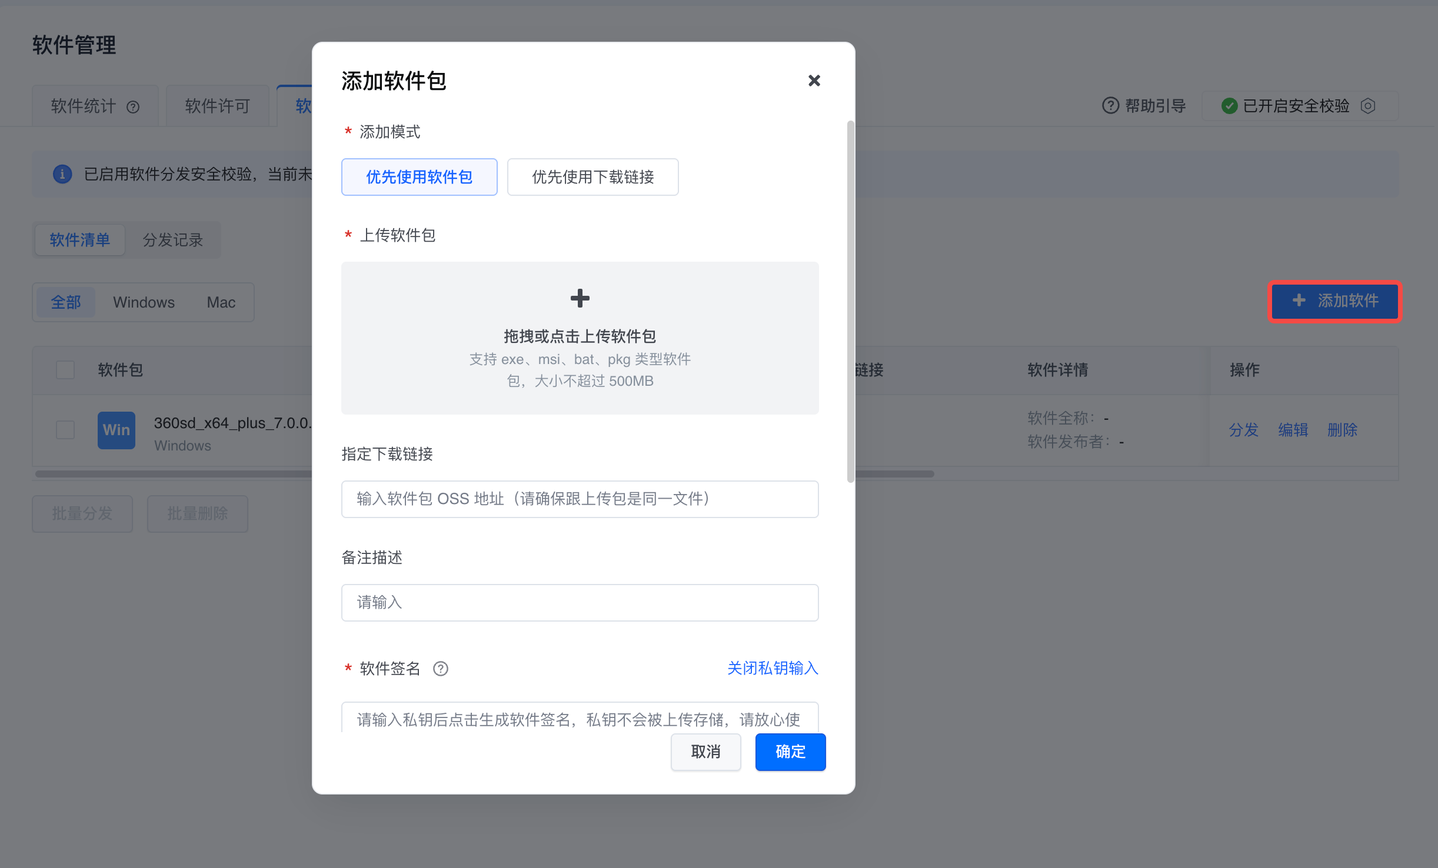Click the blue info icon in notice banner
This screenshot has height=868, width=1438.
pyautogui.click(x=62, y=174)
